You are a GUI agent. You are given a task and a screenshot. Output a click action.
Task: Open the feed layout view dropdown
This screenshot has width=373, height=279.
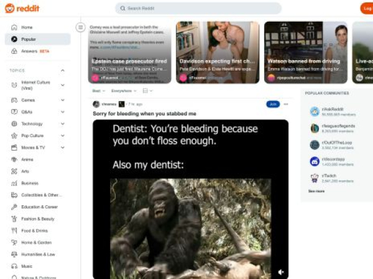pos(147,91)
